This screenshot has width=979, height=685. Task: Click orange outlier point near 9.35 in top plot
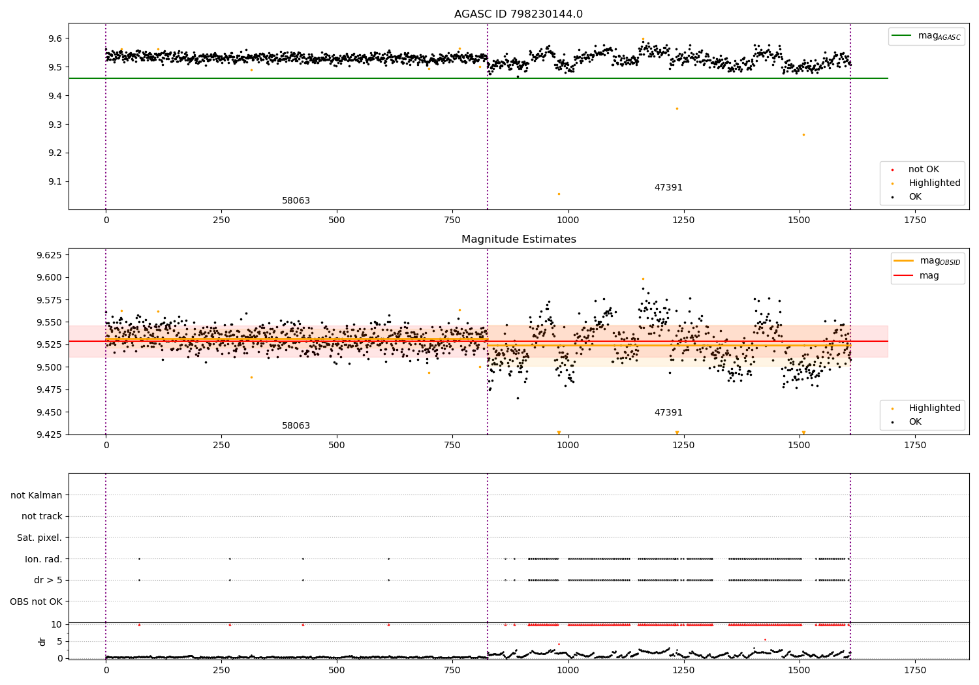pyautogui.click(x=677, y=108)
